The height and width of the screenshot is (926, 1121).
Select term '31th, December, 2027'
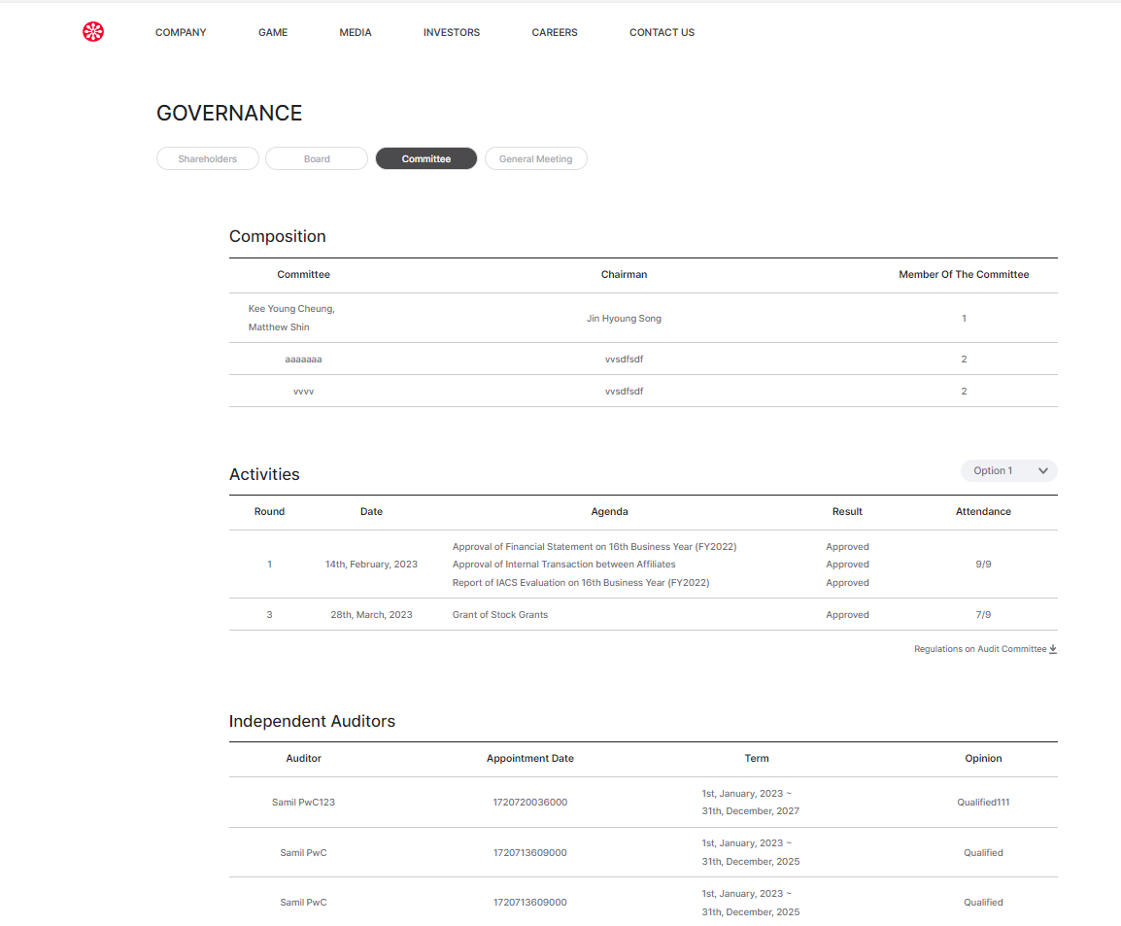pyautogui.click(x=750, y=811)
